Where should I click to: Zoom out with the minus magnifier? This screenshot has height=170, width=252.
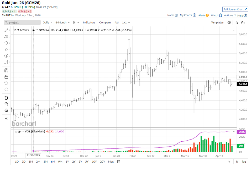click(6, 110)
